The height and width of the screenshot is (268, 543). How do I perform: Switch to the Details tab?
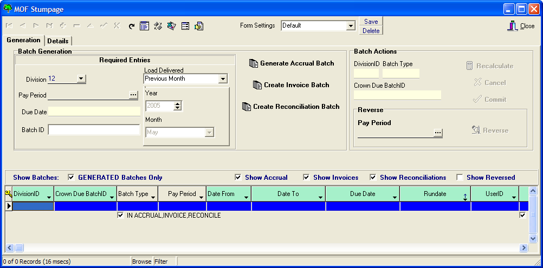[x=58, y=41]
